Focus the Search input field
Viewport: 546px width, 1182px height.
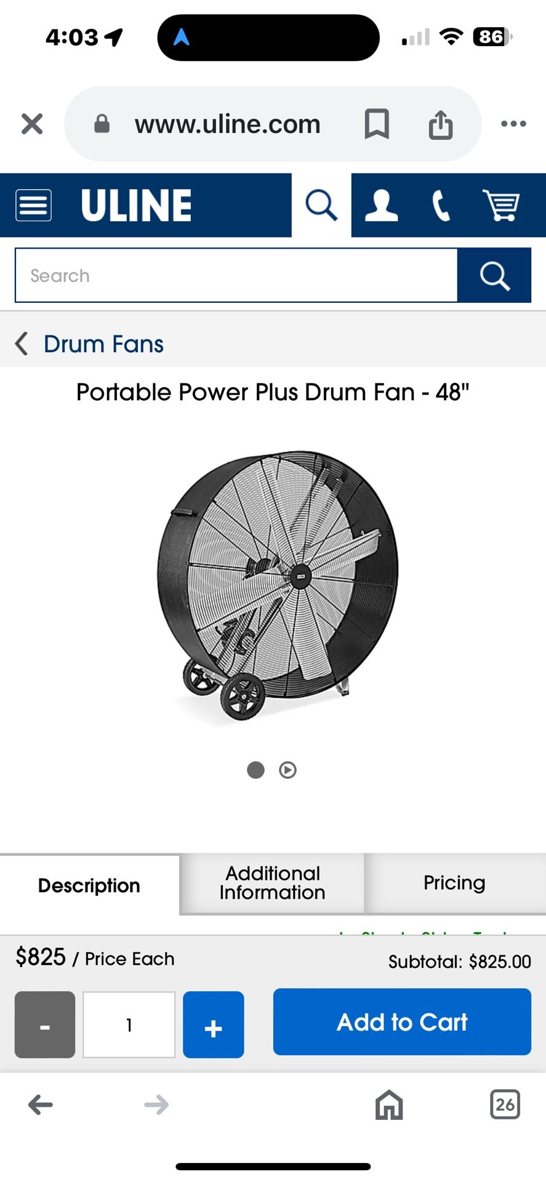[x=236, y=275]
